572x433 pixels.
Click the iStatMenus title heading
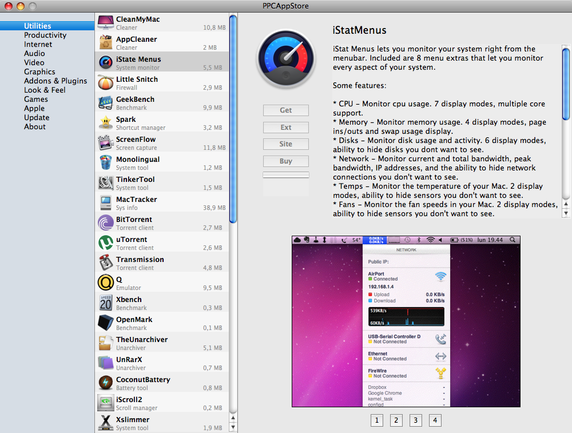tap(359, 30)
